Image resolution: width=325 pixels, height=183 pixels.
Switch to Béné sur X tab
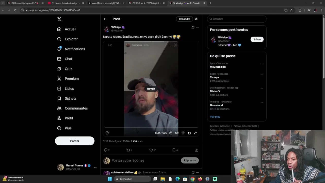coord(147,3)
